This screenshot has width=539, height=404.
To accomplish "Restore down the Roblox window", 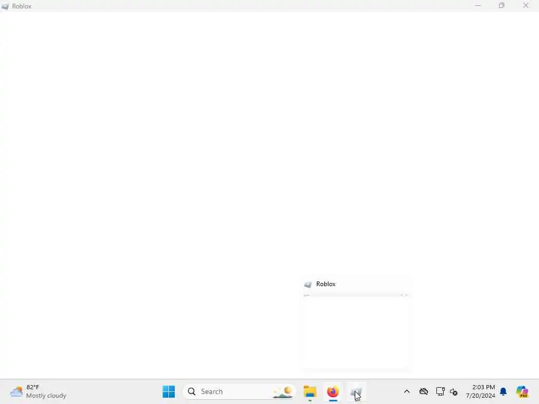I will coord(502,5).
